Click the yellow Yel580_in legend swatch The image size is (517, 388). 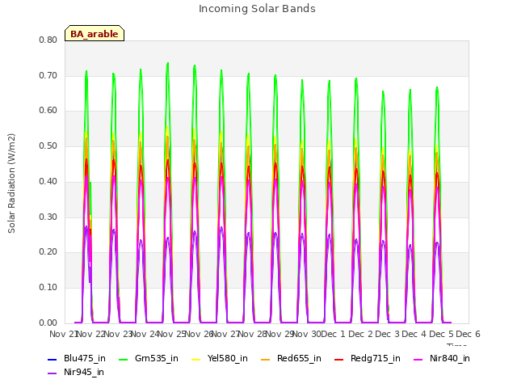[x=195, y=359]
